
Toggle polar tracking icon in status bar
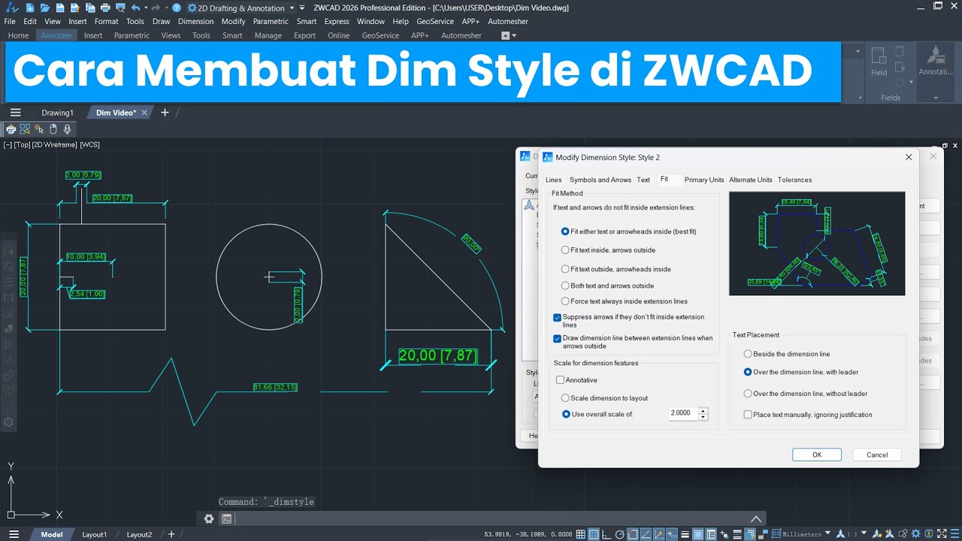(x=619, y=534)
